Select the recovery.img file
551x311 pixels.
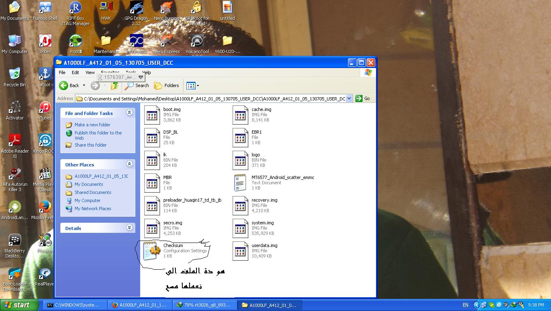(x=241, y=206)
